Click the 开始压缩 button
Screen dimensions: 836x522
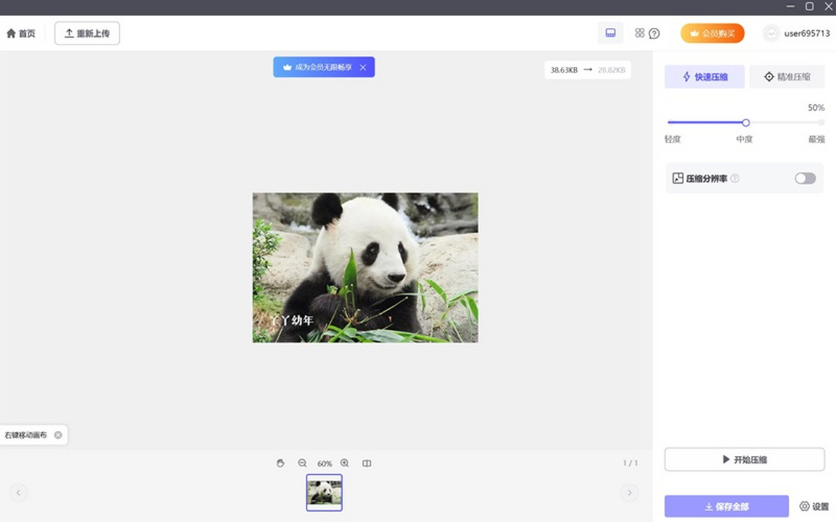tap(744, 459)
